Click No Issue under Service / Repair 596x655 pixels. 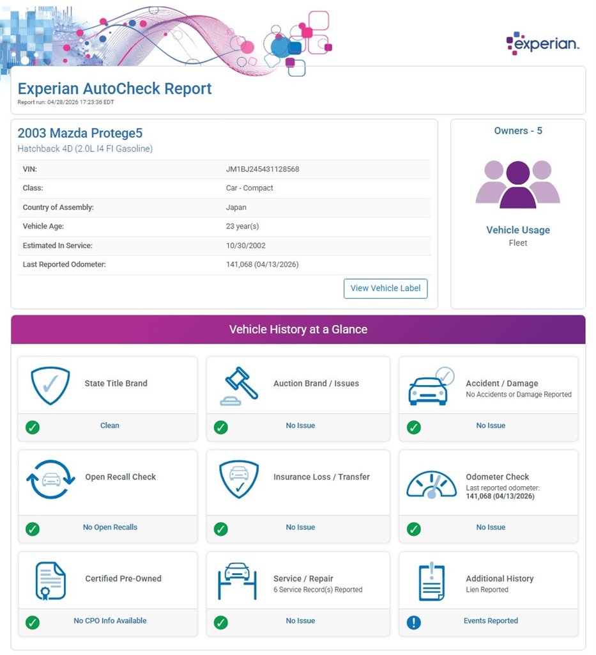[x=300, y=620]
